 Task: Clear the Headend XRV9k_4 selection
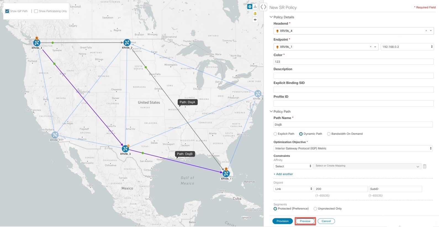(x=426, y=31)
